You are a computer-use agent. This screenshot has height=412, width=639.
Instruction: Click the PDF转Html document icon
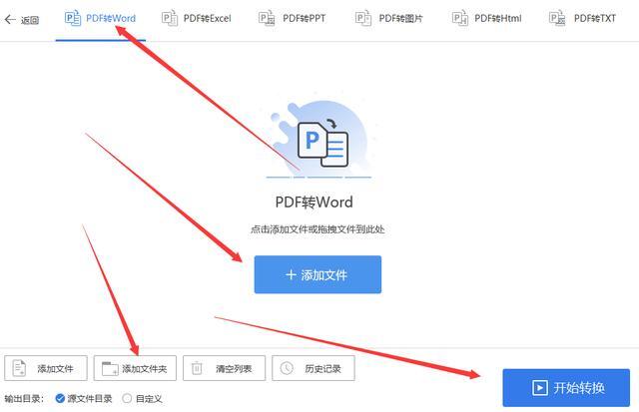click(x=459, y=18)
